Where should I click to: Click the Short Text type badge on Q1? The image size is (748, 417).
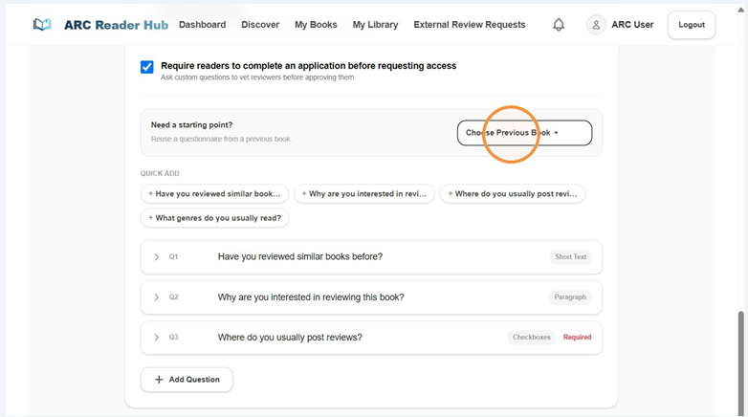[570, 256]
